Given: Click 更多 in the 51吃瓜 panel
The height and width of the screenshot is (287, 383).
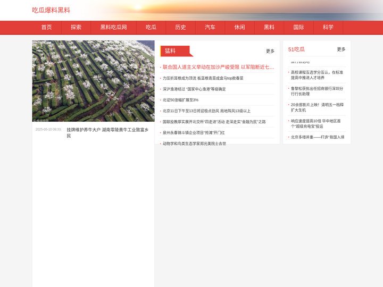Looking at the screenshot, I should coord(341,49).
